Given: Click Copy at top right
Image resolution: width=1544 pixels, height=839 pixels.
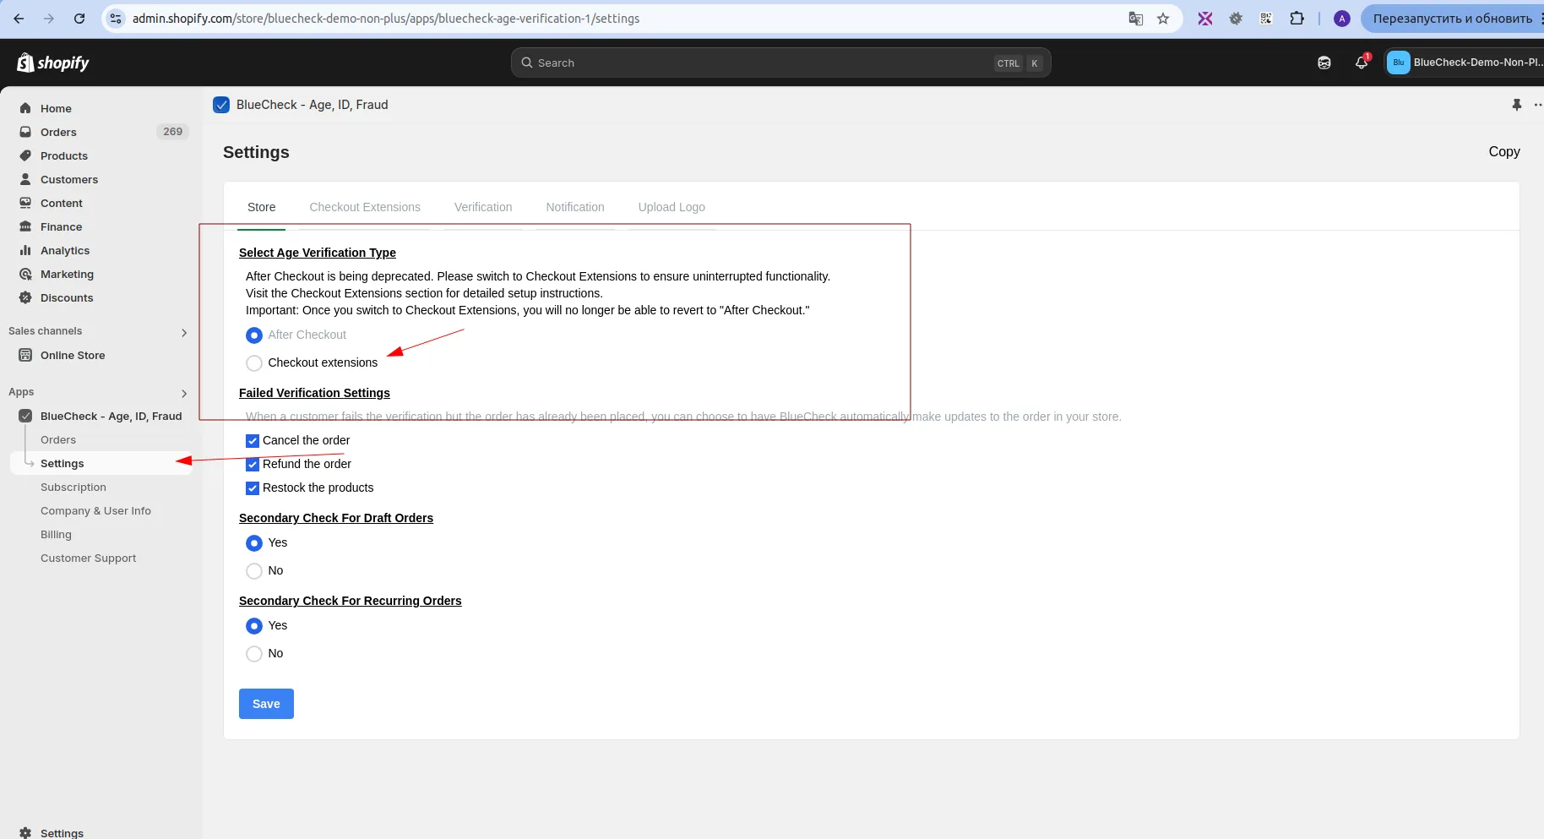Looking at the screenshot, I should (x=1504, y=152).
